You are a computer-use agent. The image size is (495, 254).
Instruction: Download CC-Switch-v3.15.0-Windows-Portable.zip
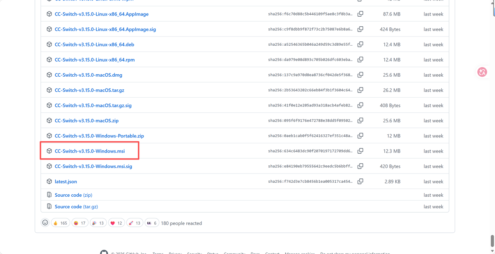(x=99, y=136)
